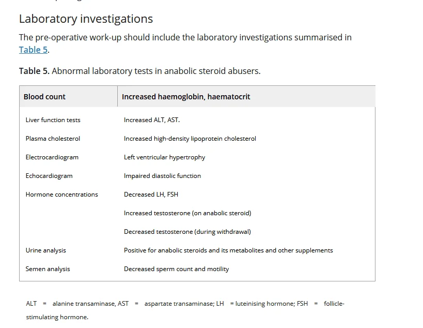Select the Plasma cholesterol row label
423x328 pixels.
53,139
